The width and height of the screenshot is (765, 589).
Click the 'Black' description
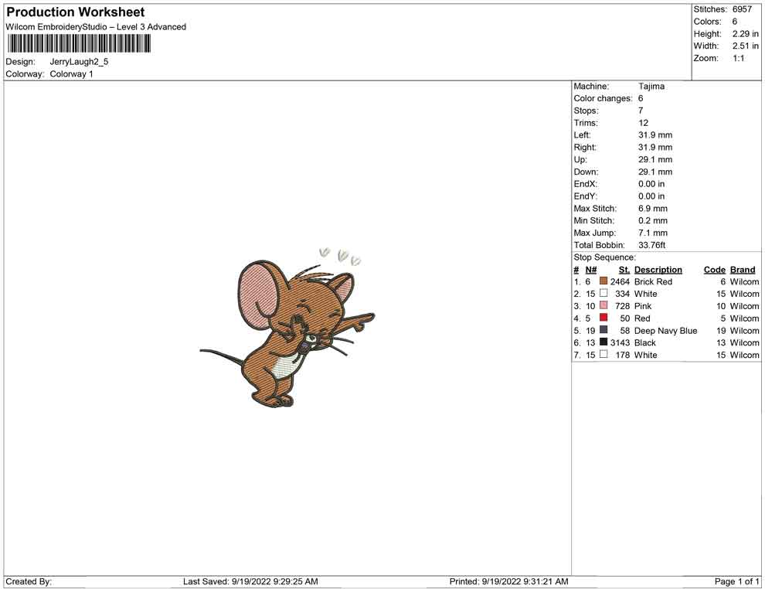click(645, 342)
